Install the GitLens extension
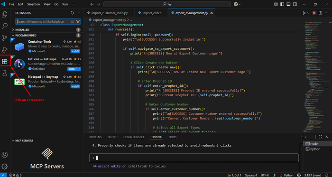This screenshot has width=332, height=177. [72, 69]
